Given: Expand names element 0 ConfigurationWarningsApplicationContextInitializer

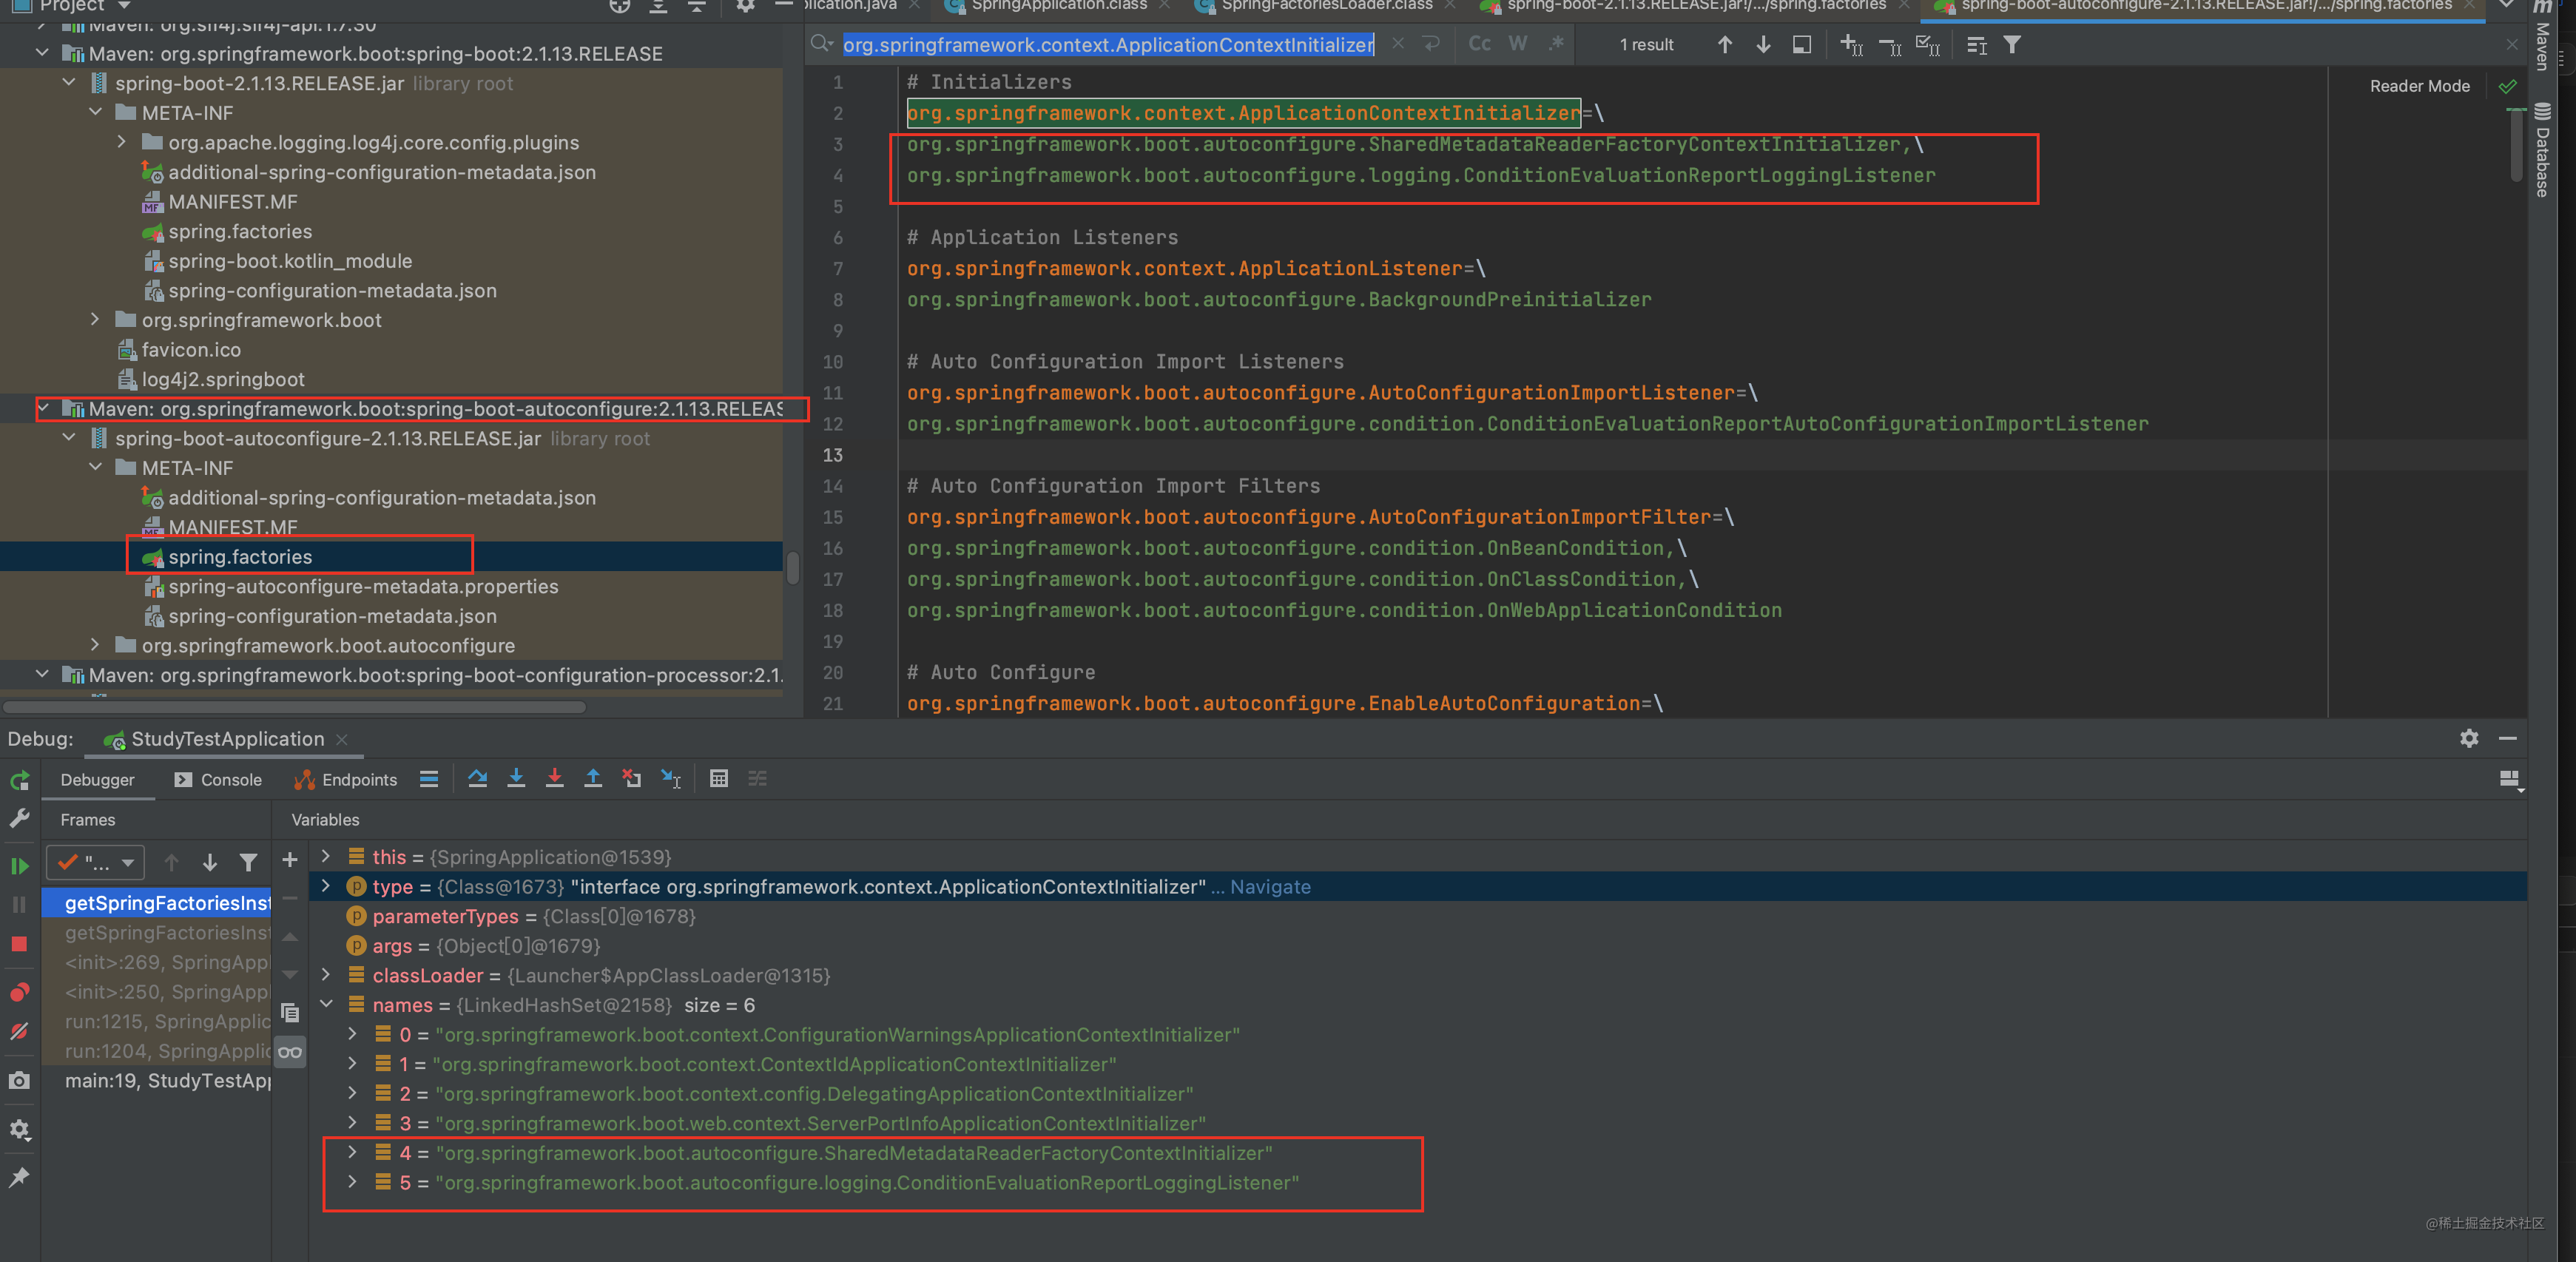Looking at the screenshot, I should pos(352,1035).
